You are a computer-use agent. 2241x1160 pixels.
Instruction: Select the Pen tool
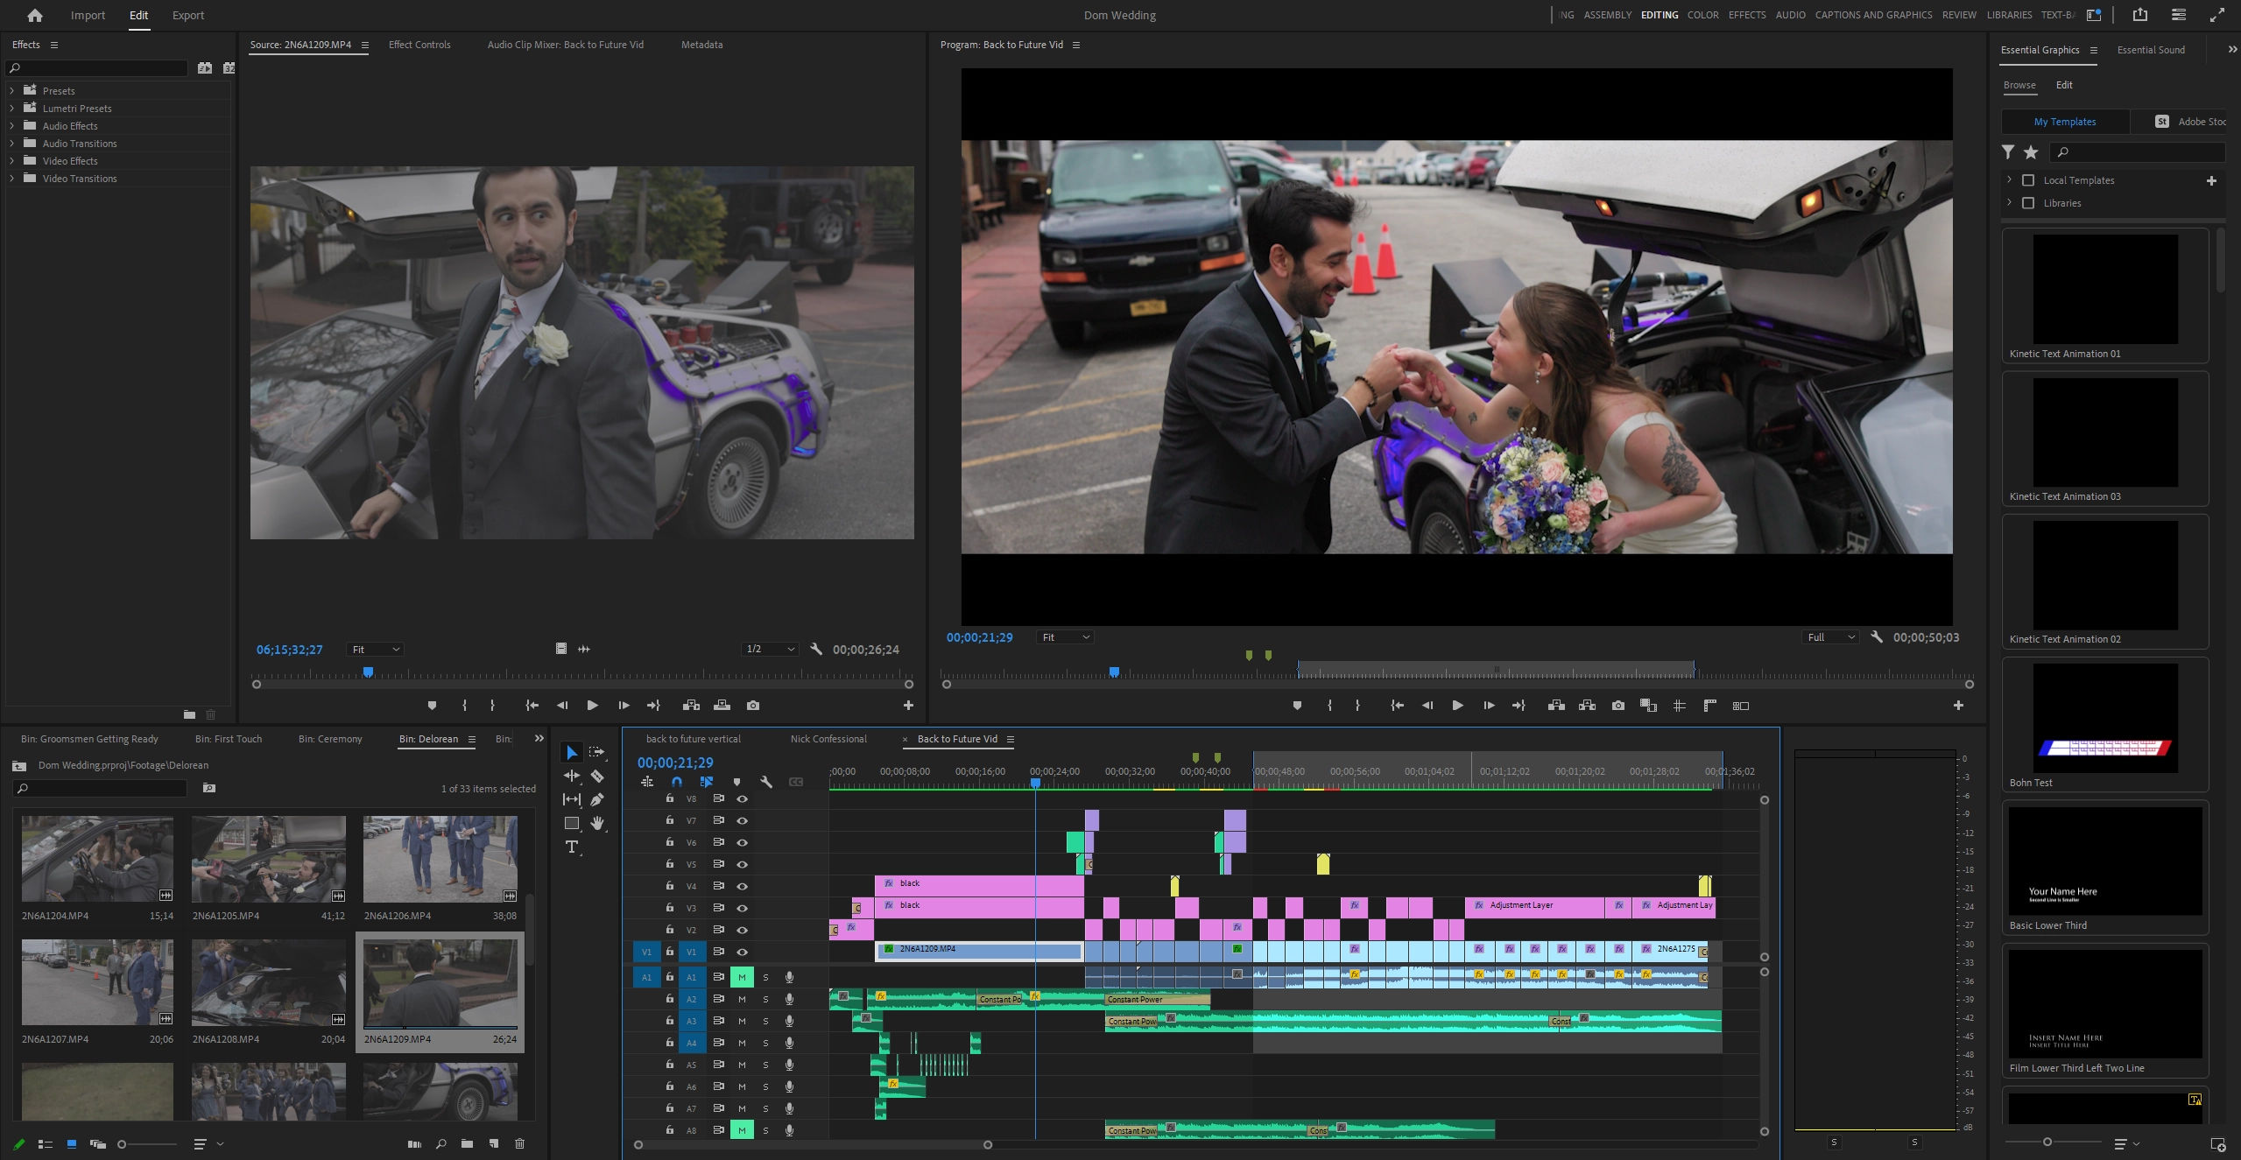(x=597, y=799)
